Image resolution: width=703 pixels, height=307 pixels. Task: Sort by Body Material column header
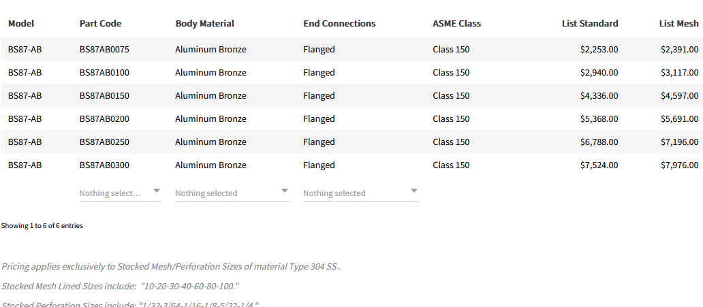click(x=204, y=23)
